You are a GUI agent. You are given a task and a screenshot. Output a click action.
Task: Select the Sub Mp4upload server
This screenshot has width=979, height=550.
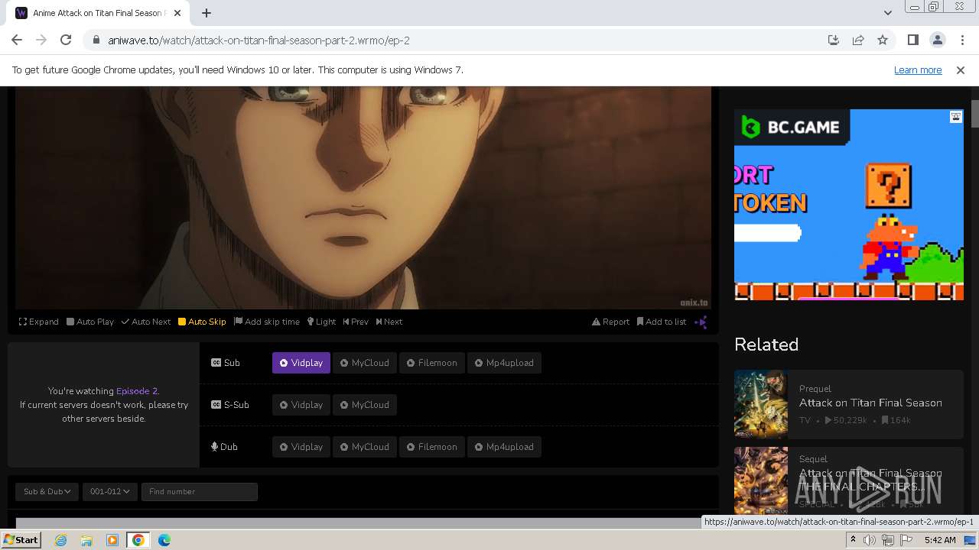pos(505,363)
